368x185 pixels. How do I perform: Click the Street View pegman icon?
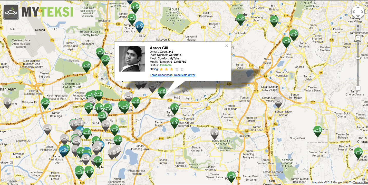click(358, 28)
